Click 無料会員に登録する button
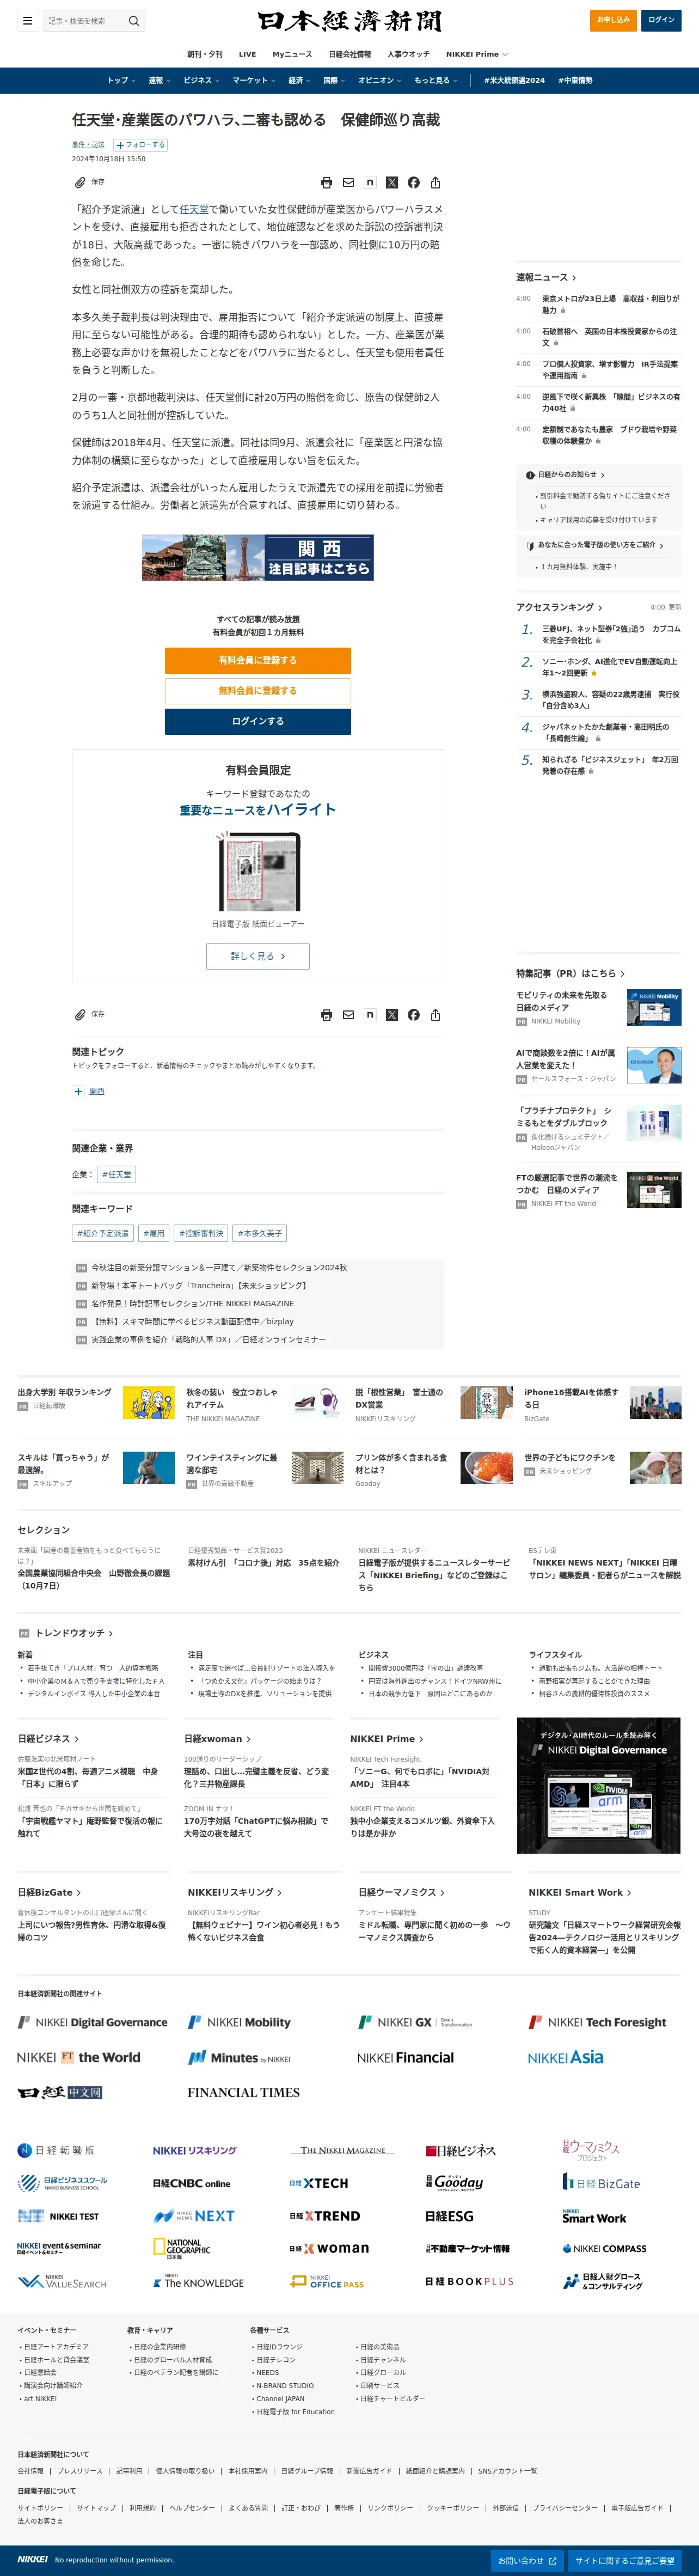The image size is (699, 2576). (x=258, y=691)
